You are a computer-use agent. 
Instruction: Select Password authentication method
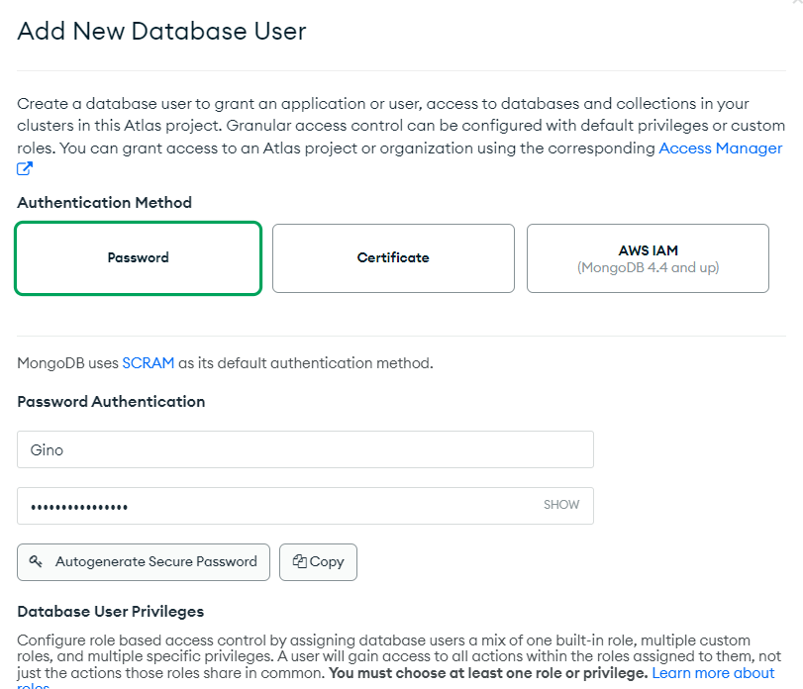[139, 257]
